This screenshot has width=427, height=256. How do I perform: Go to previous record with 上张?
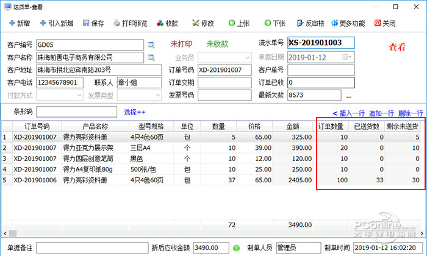click(x=239, y=23)
